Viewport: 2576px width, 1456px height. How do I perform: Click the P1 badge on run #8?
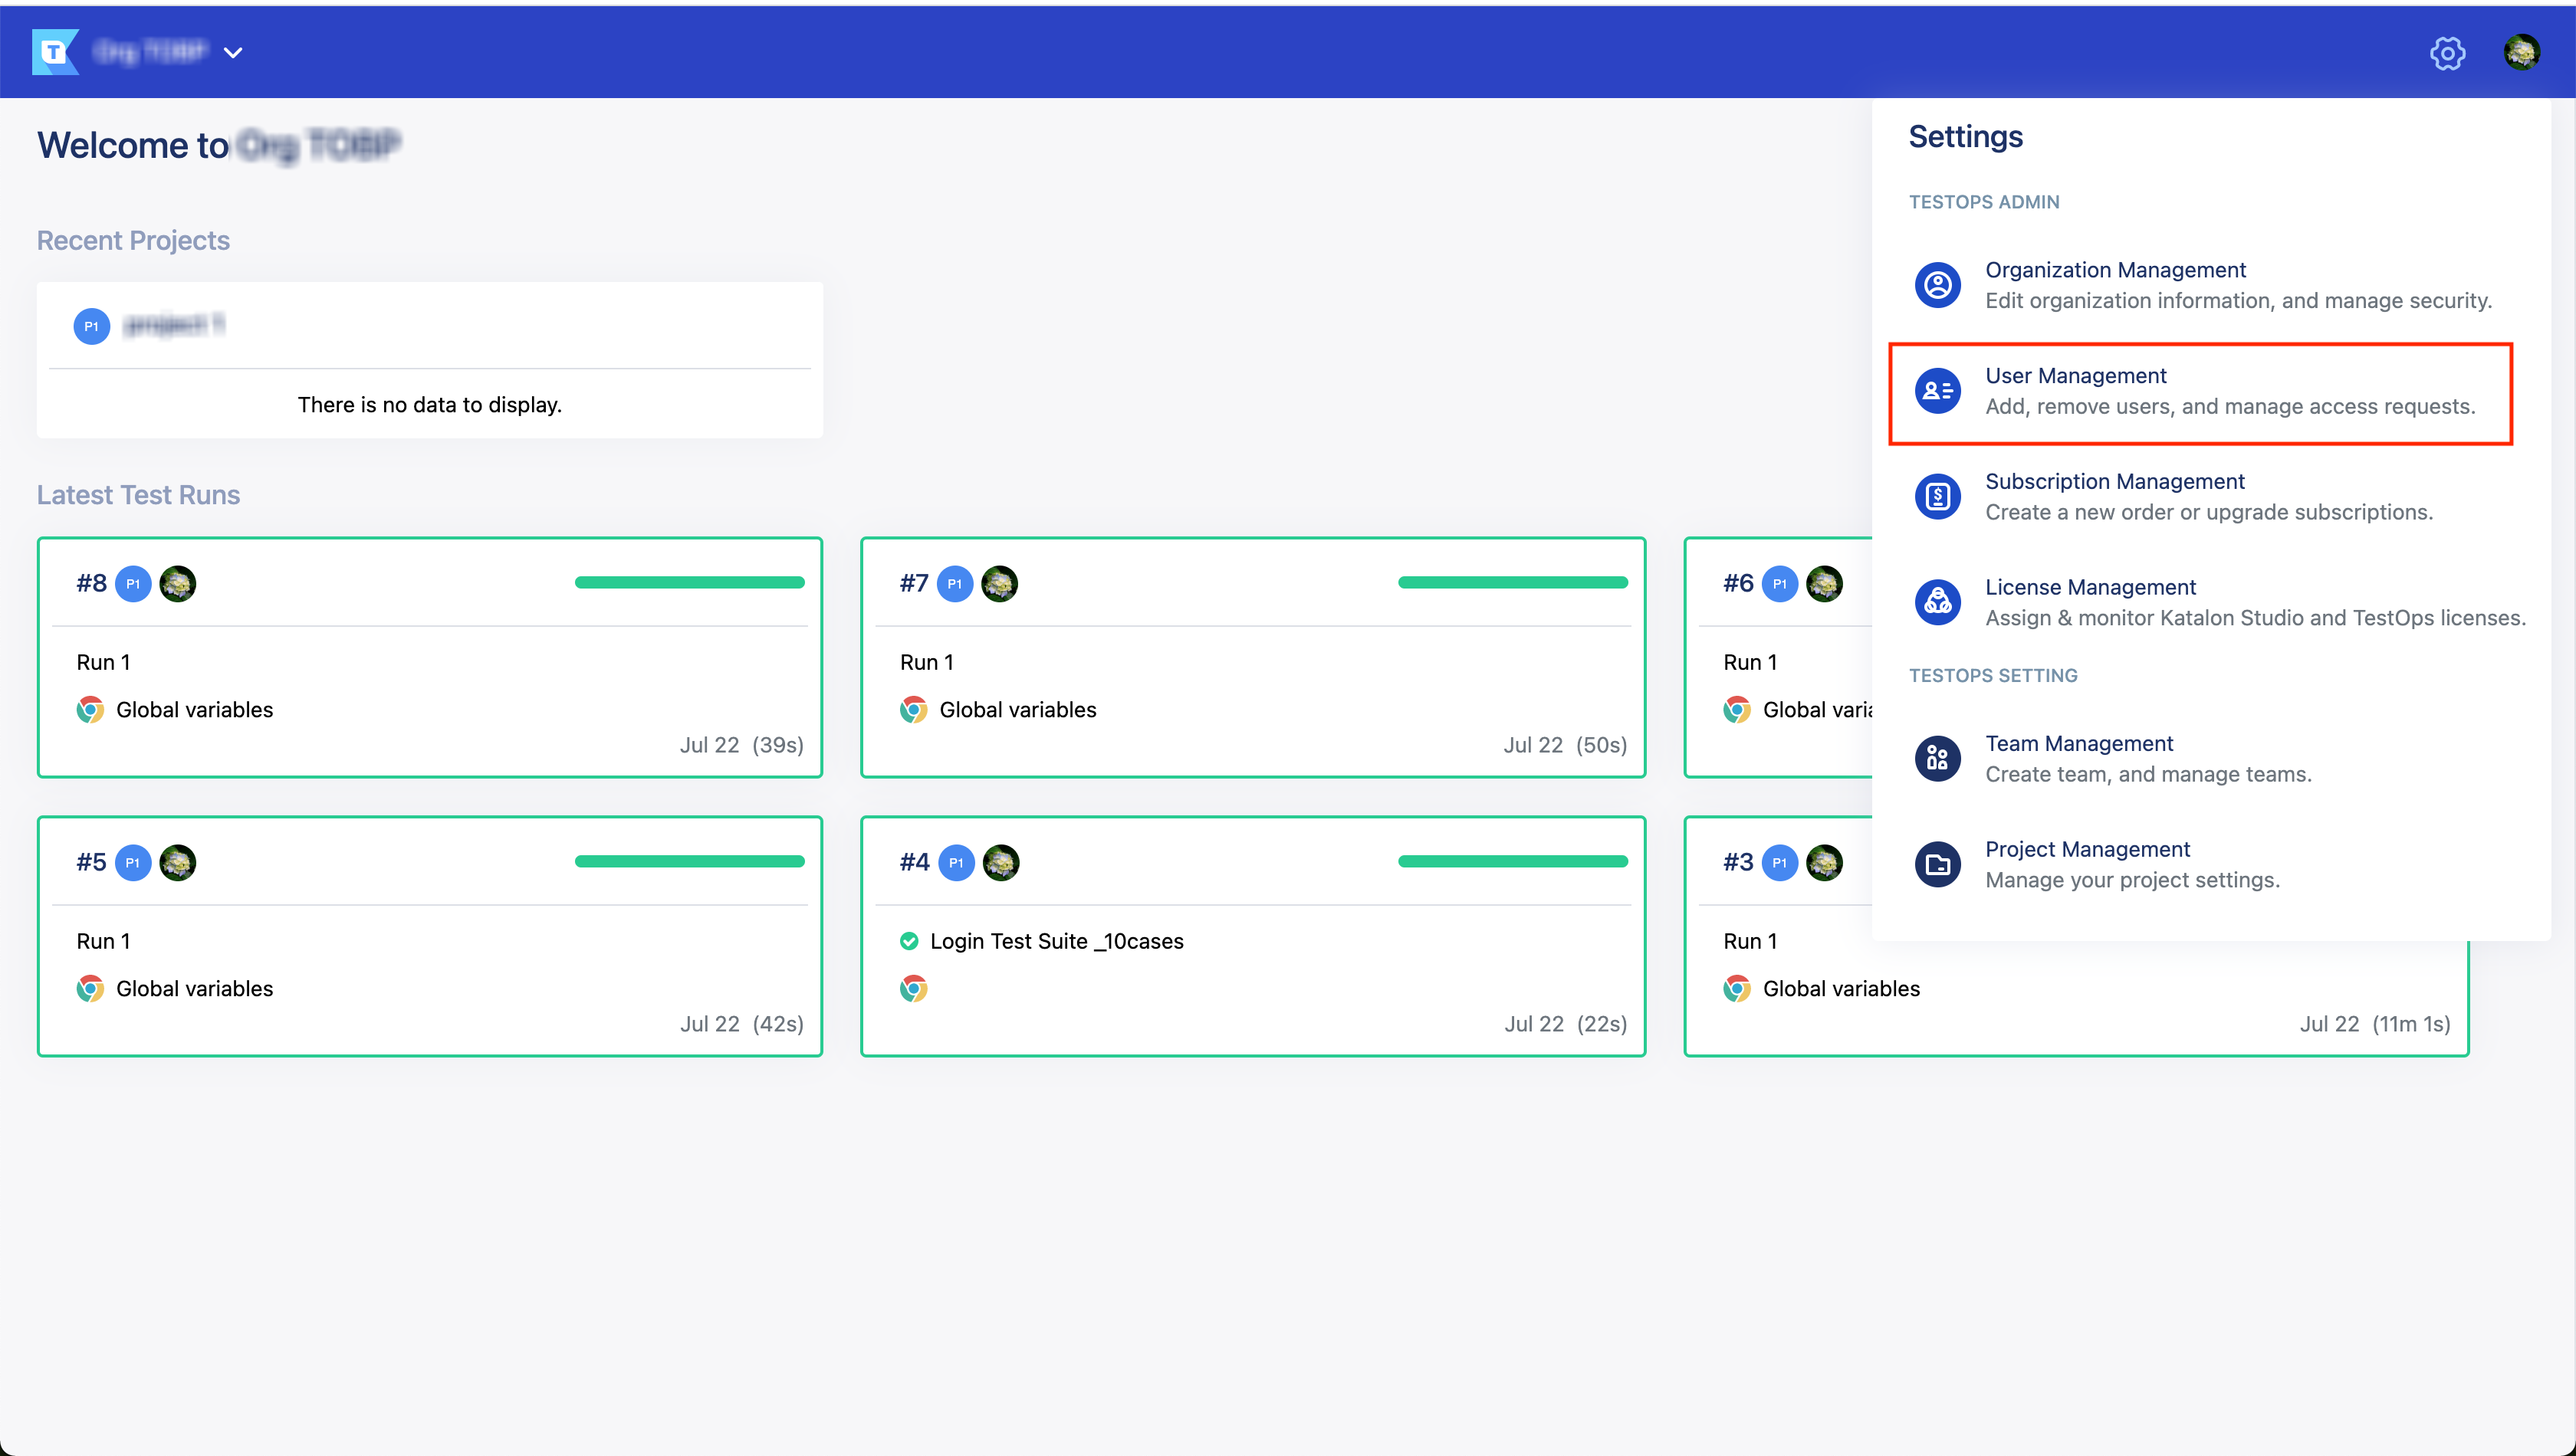133,584
